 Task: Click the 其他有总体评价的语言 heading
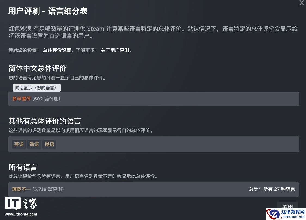pyautogui.click(x=45, y=121)
